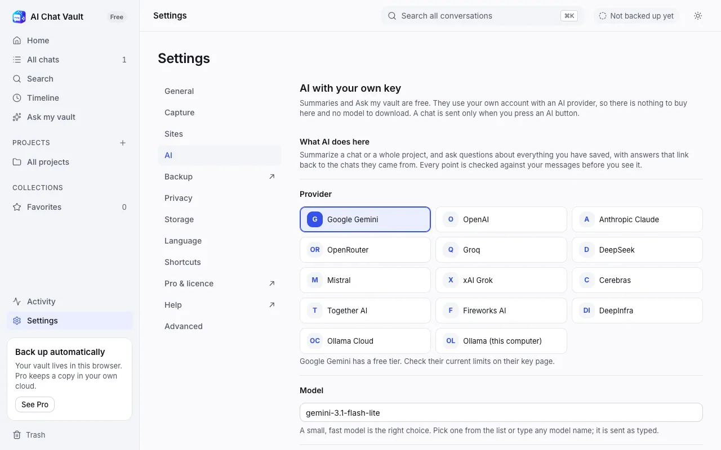Viewport: 721px width, 450px height.
Task: Select Groq provider option
Action: [501, 250]
